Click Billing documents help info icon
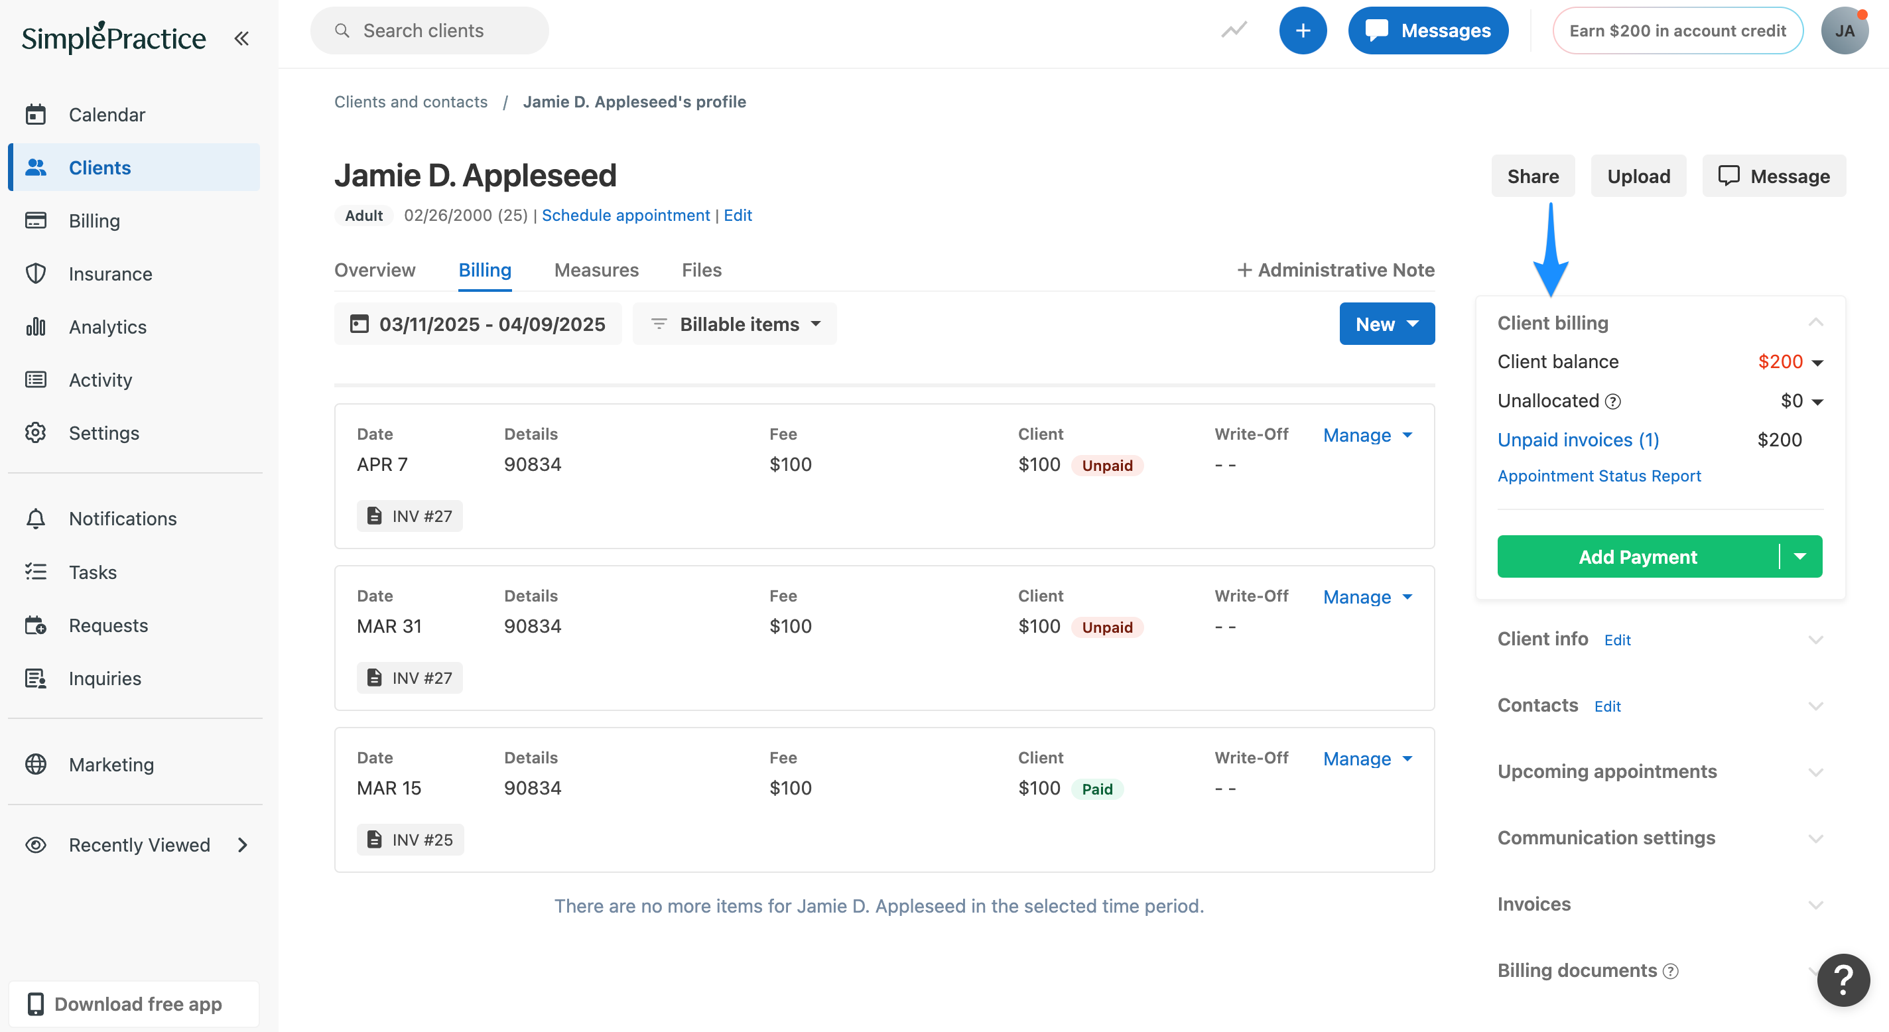The width and height of the screenshot is (1889, 1032). (x=1671, y=971)
